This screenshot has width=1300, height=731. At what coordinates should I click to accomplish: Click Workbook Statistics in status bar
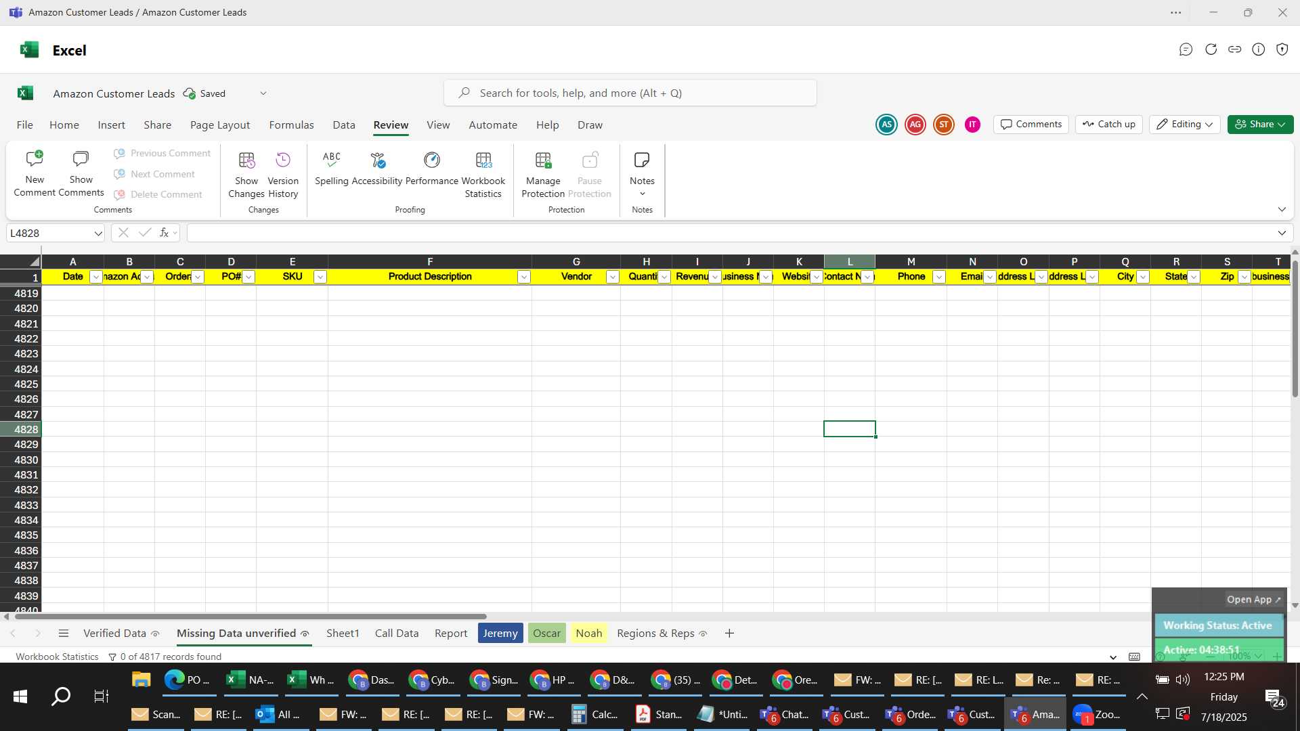(57, 657)
